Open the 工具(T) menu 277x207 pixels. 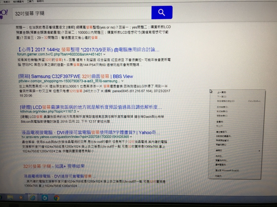coord(30,2)
